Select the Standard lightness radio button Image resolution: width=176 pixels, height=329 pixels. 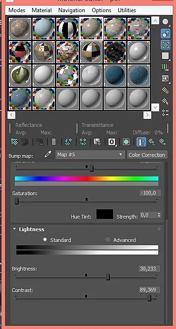(45, 240)
